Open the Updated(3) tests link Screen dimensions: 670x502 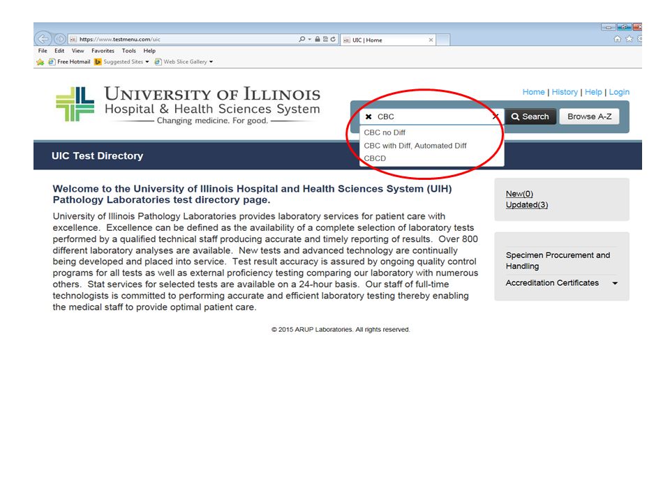pos(527,205)
